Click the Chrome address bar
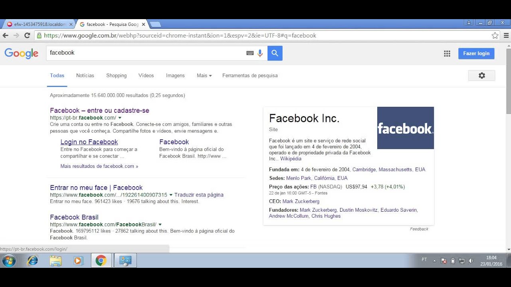The image size is (511, 287). (261, 35)
